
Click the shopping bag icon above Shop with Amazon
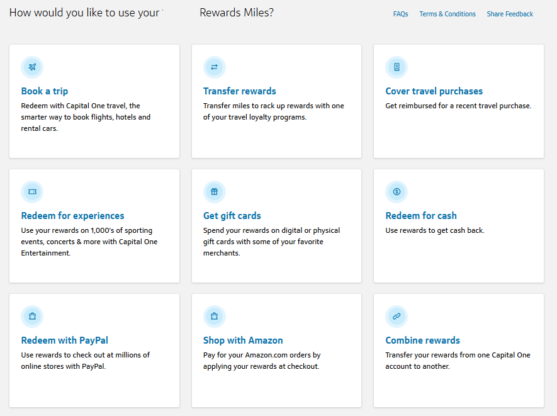[x=214, y=316]
